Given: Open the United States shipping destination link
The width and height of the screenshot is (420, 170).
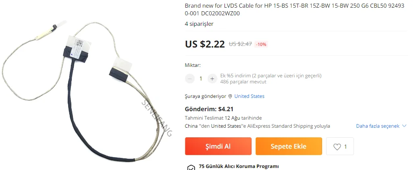Looking at the screenshot, I should coord(250,96).
